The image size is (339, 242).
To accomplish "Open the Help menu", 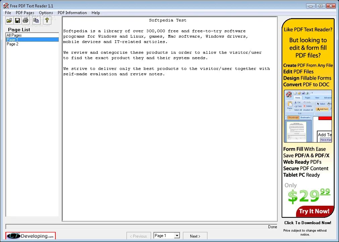I will coord(96,13).
